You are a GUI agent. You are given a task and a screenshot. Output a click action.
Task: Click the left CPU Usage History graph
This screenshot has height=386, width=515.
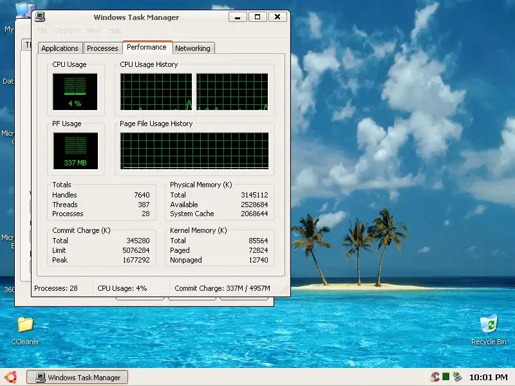click(x=156, y=92)
